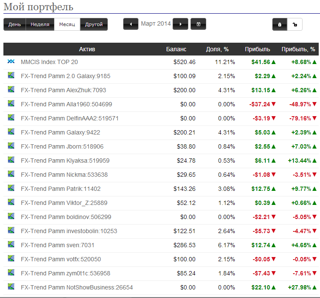
Task: Sort by Прибыль, % column header
Action: pos(298,49)
